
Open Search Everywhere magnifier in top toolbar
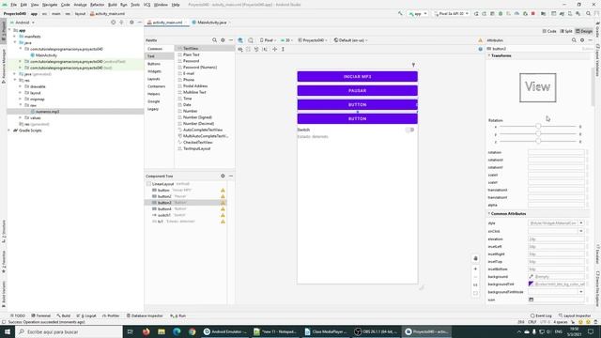coord(589,13)
